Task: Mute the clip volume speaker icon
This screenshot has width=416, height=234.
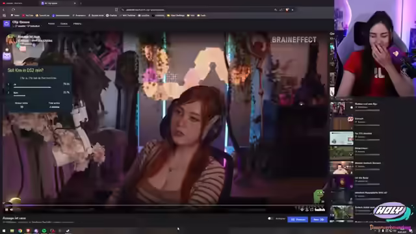Action: pyautogui.click(x=12, y=209)
